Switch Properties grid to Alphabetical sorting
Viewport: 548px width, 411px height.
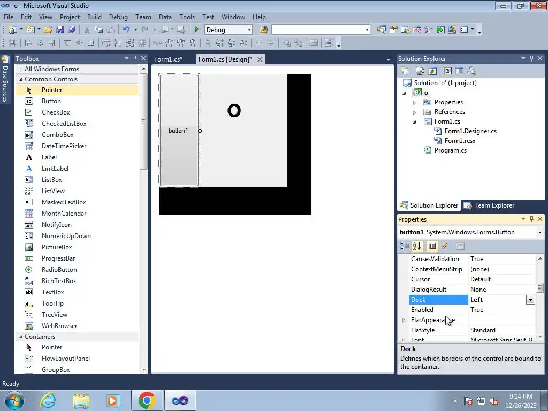[417, 246]
